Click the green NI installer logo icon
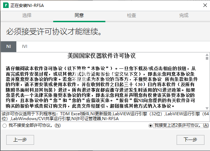This screenshot has width=210, height=151. click(x=6, y=5)
